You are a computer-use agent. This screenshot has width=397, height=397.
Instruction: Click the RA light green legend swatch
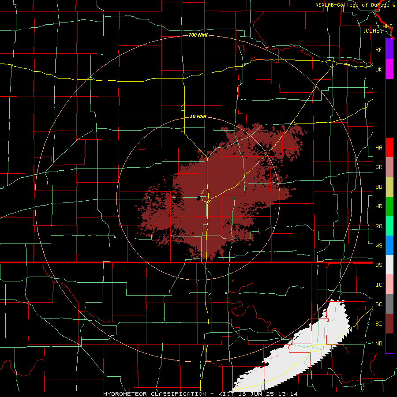[x=390, y=226]
